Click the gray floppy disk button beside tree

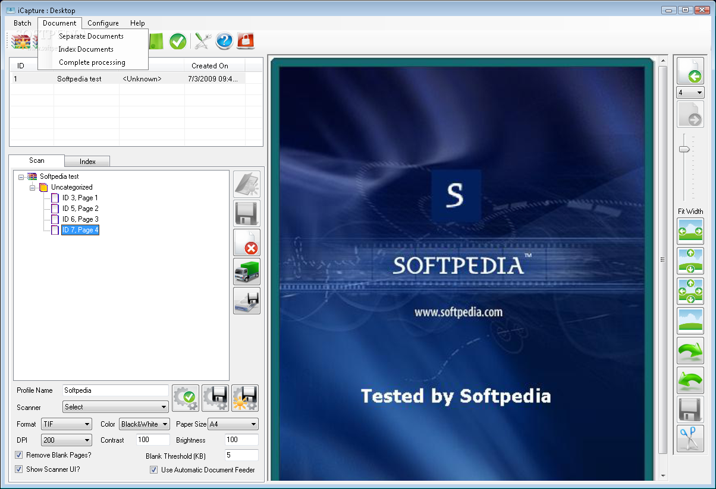pyautogui.click(x=247, y=213)
